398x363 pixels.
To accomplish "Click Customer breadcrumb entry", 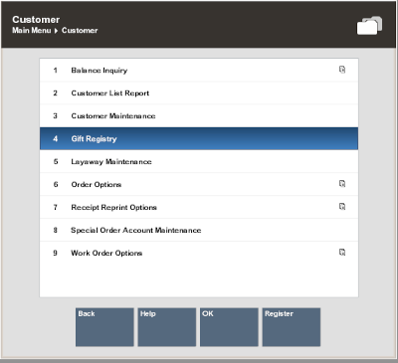I will click(x=80, y=30).
